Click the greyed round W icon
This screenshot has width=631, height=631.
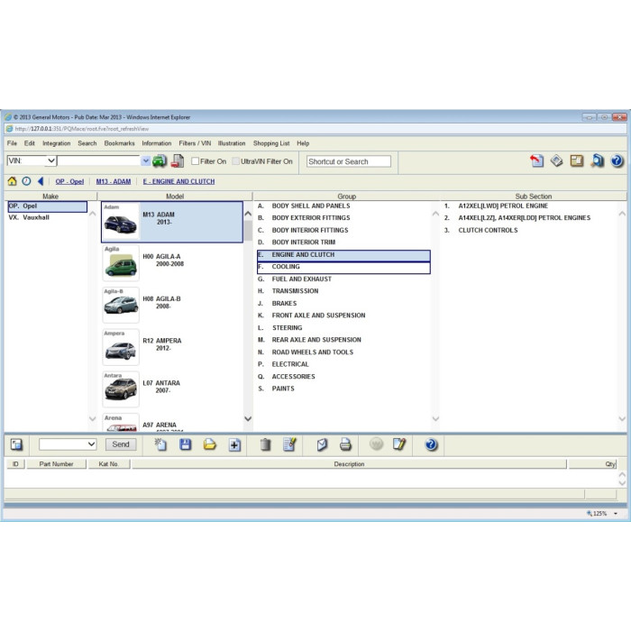point(376,444)
